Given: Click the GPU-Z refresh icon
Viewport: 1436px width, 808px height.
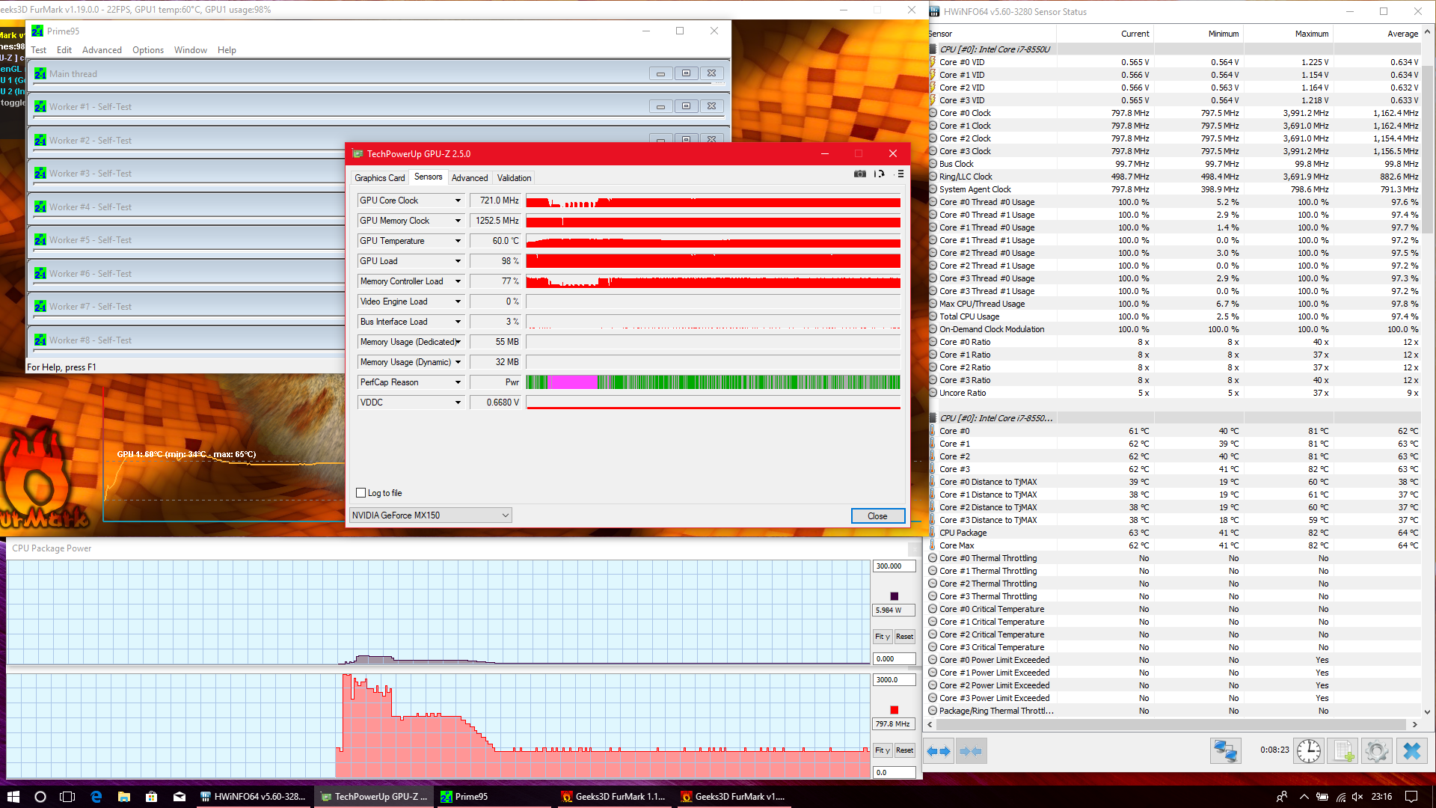Looking at the screenshot, I should 880,174.
